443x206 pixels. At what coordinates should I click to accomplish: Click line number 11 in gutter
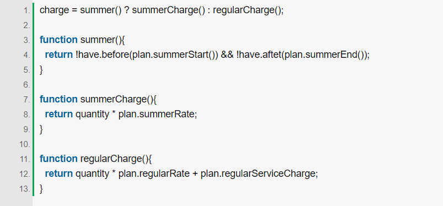click(x=25, y=159)
